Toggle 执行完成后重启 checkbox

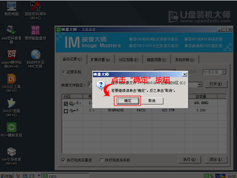pos(63,160)
